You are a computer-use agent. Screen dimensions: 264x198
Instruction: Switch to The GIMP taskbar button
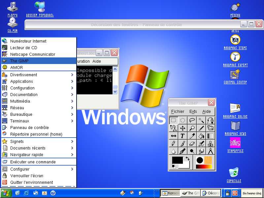[x=190, y=193]
